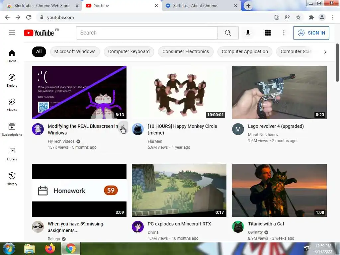Open FlarMen channel avatar
This screenshot has height=255, width=340.
coord(138,129)
